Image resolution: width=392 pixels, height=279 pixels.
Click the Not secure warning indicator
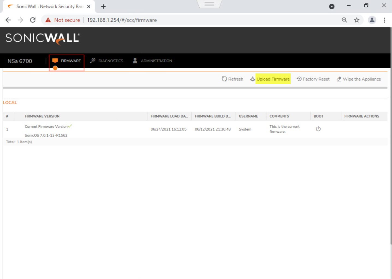(63, 20)
